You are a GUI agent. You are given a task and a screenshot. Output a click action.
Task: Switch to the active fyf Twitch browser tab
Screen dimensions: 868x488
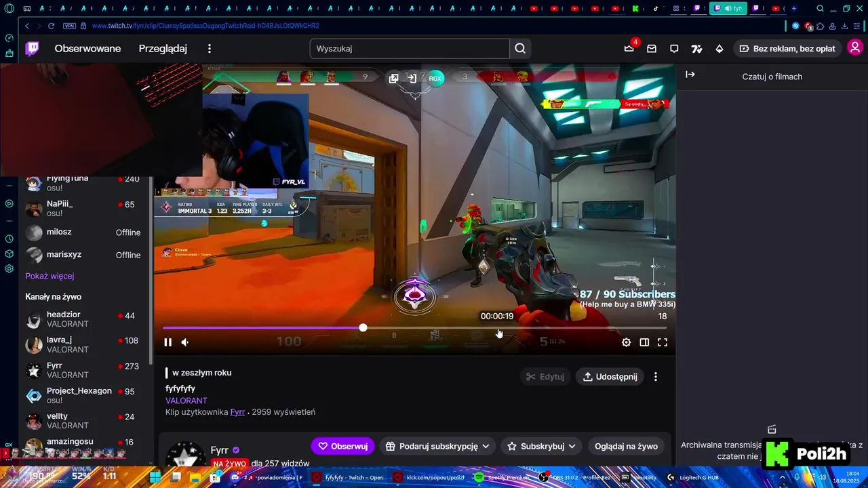(x=728, y=8)
